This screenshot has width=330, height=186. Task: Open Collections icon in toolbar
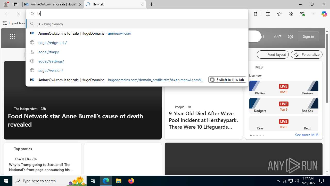[x=291, y=14]
